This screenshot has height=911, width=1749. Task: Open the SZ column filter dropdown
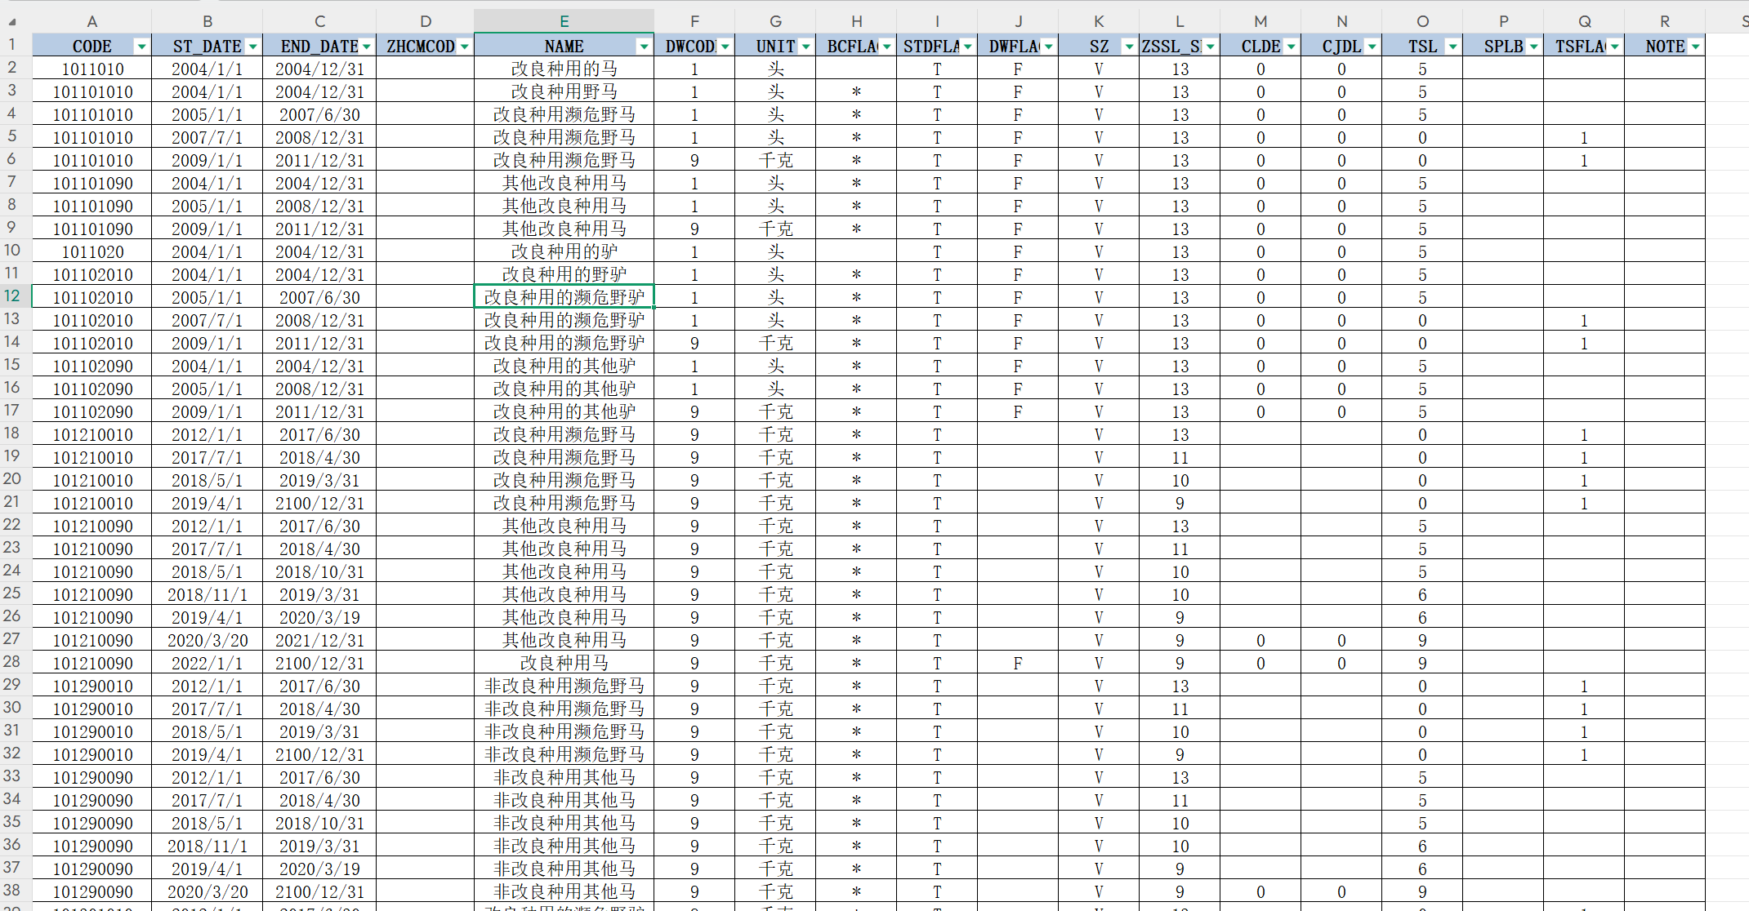coord(1129,47)
